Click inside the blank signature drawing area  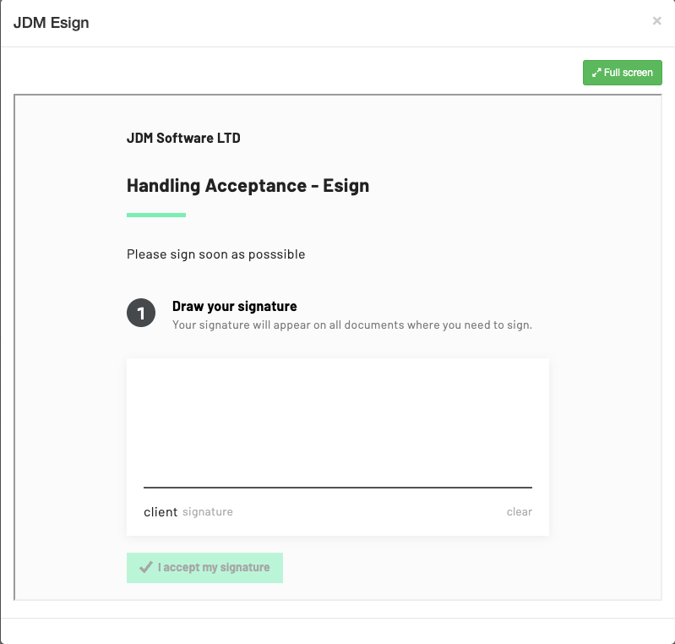coord(338,418)
